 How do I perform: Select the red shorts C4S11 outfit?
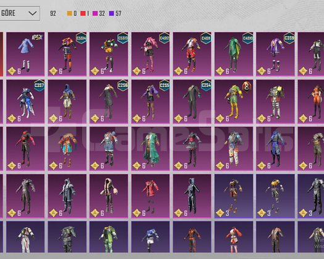[x=192, y=54]
